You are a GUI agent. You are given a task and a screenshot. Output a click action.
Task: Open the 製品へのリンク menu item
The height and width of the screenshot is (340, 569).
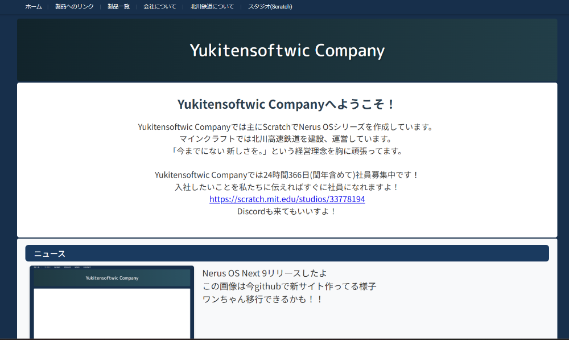[74, 7]
